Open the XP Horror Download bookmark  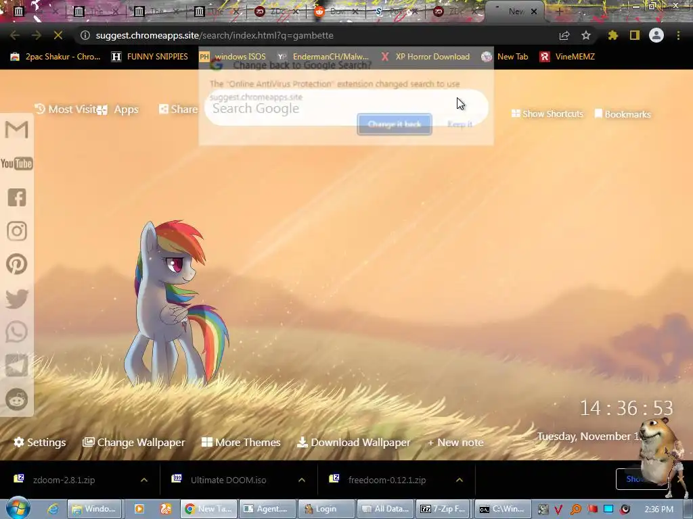click(425, 57)
